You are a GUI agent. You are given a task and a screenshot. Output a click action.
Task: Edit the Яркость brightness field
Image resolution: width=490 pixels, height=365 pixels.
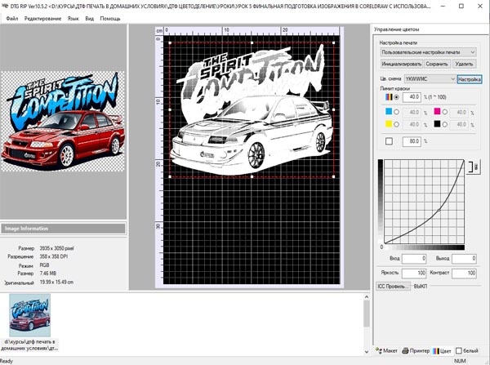414,273
